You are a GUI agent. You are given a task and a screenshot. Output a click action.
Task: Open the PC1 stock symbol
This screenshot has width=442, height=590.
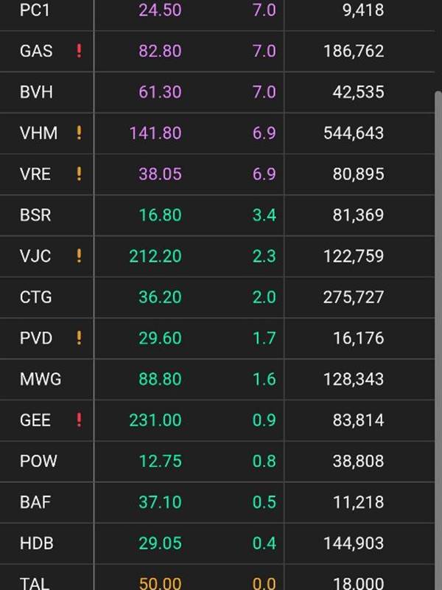(x=35, y=10)
